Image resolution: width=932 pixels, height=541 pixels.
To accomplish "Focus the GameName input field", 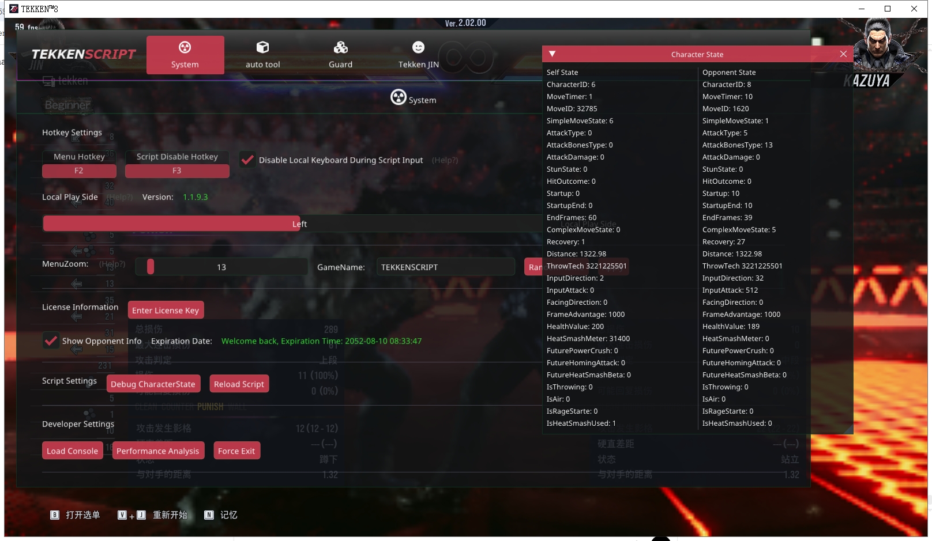I will [445, 267].
